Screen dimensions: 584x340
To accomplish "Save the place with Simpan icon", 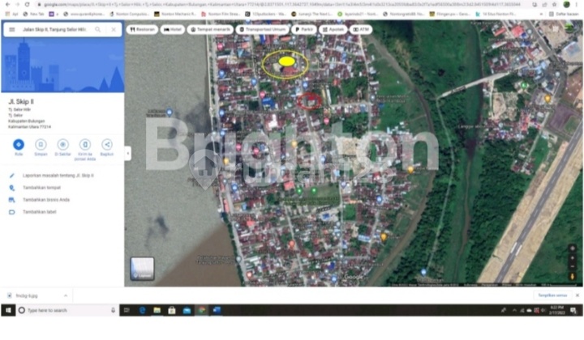I will point(41,144).
